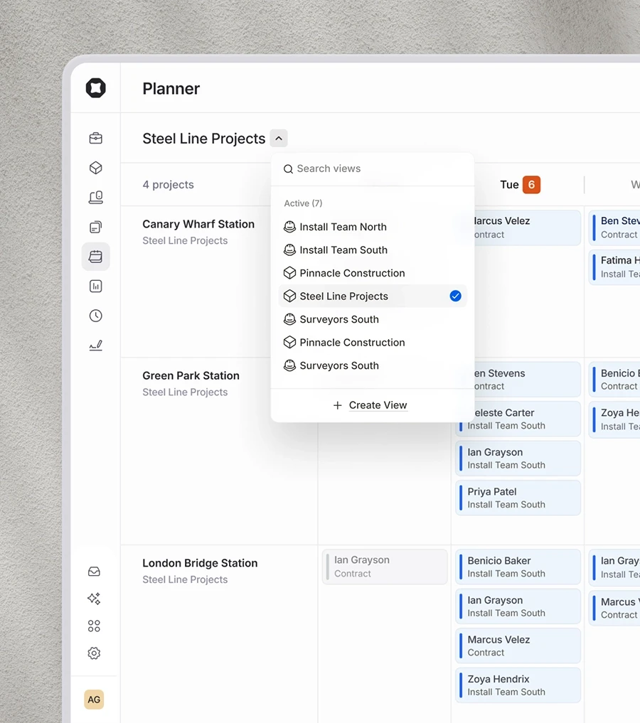The width and height of the screenshot is (640, 723).
Task: Select the Steel Line Projects view row
Action: (x=373, y=296)
